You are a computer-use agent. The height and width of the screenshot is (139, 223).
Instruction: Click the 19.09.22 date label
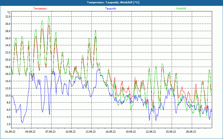(x=131, y=132)
